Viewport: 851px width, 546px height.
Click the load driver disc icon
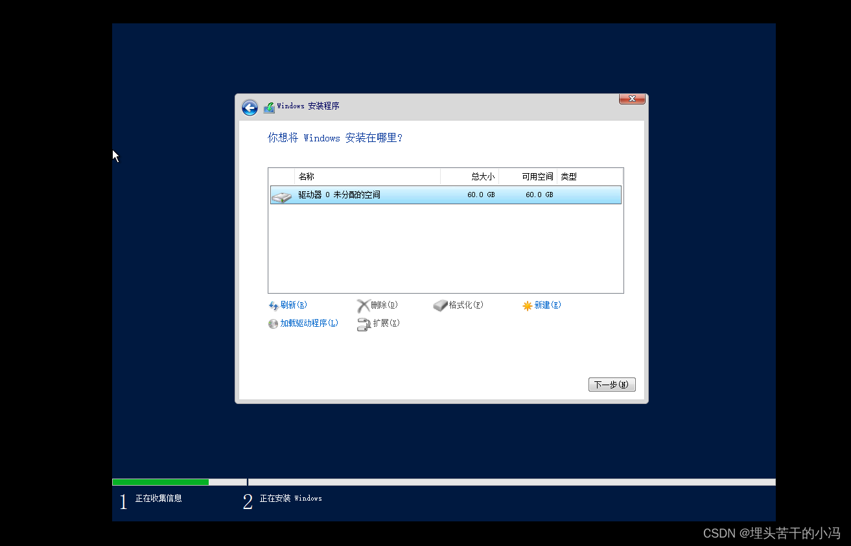pos(273,324)
